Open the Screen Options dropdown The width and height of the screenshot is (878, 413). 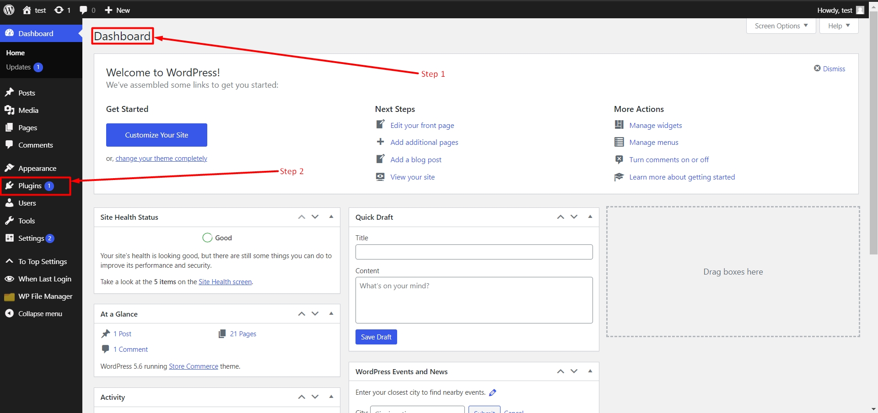pyautogui.click(x=781, y=26)
